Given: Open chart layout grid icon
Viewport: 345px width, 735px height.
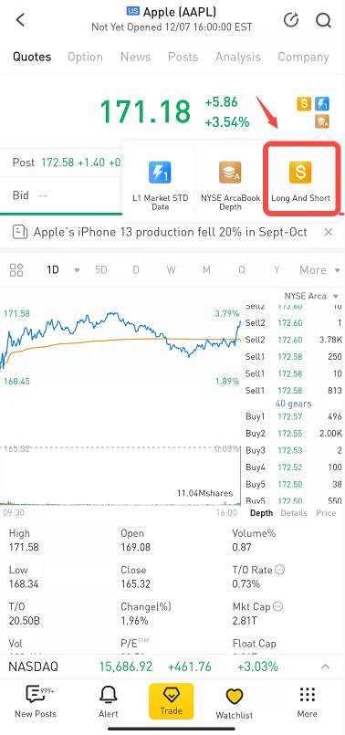Looking at the screenshot, I should coord(16,270).
